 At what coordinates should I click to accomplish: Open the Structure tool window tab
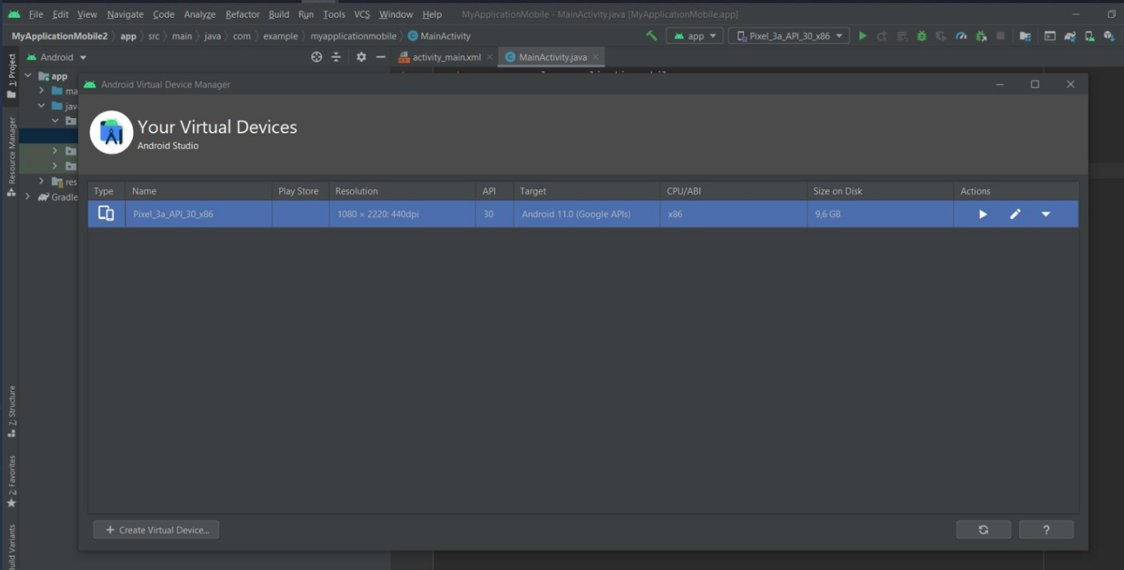click(x=11, y=411)
